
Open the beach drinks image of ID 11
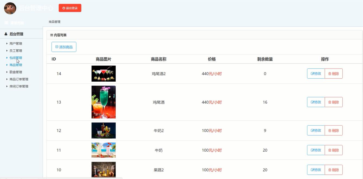[x=103, y=150]
